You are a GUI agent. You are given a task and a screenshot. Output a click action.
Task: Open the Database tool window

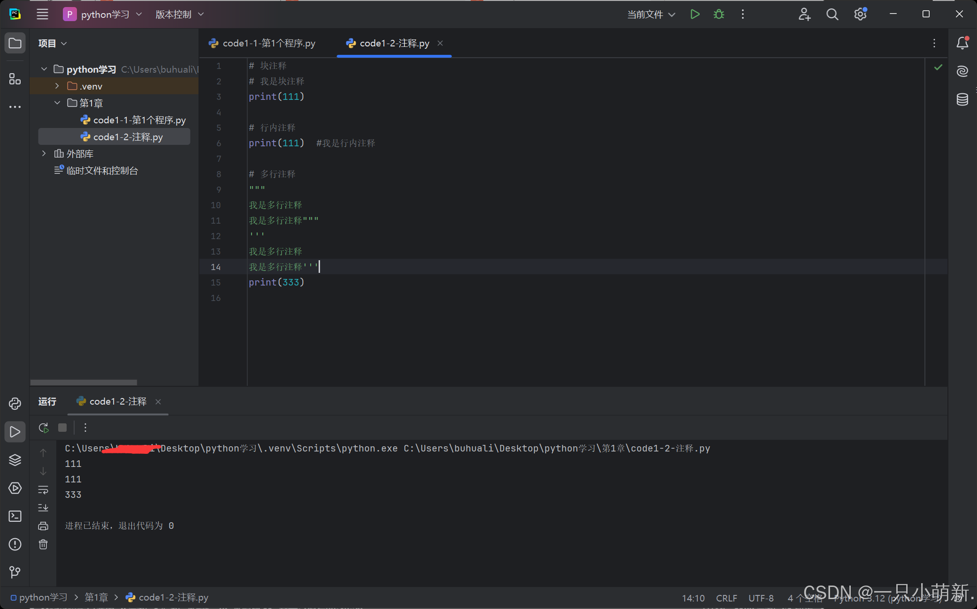[962, 99]
